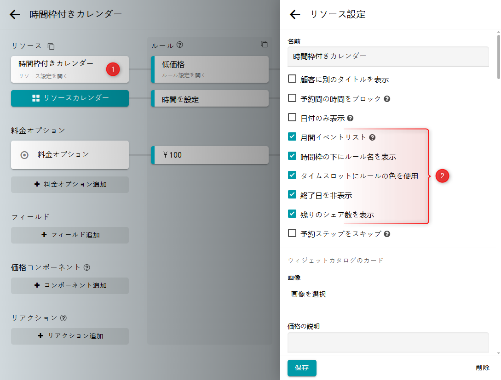Enable 顧客に別のタイトルを表示 checkbox
The height and width of the screenshot is (380, 501).
pyautogui.click(x=292, y=79)
